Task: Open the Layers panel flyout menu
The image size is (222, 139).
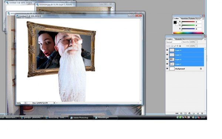Action: pyautogui.click(x=205, y=39)
